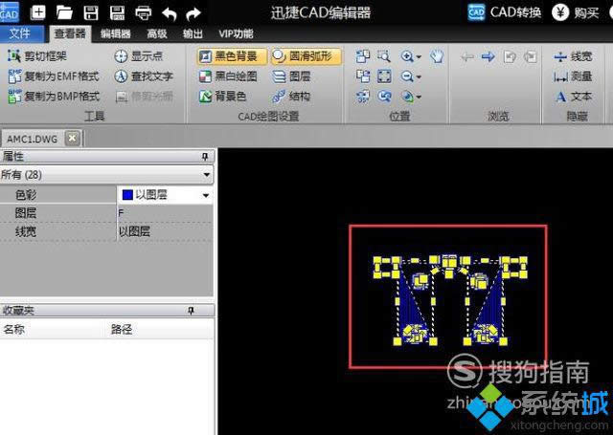Screen dimensions: 613x435
Task: Click the Save floppy disk icon
Action: [91, 12]
